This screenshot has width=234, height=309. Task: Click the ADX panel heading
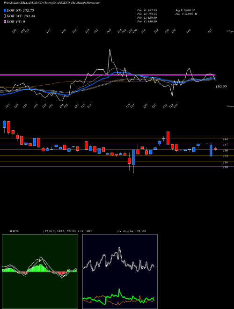[x=89, y=231]
